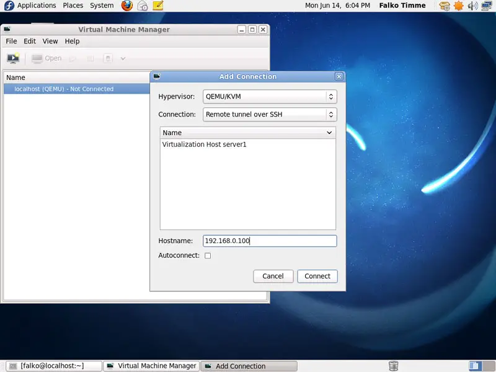Click the Name column header in manager
Screen dimensions: 496x372
coord(77,77)
